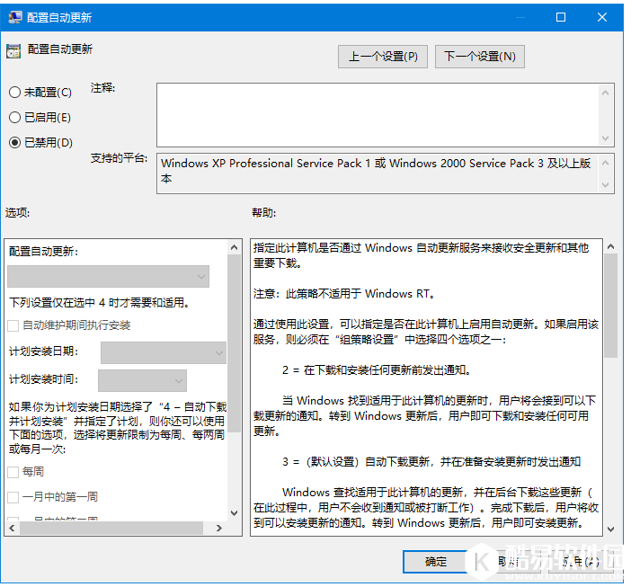
Task: Check the 一月中的第一周 checkbox
Action: pyautogui.click(x=13, y=497)
